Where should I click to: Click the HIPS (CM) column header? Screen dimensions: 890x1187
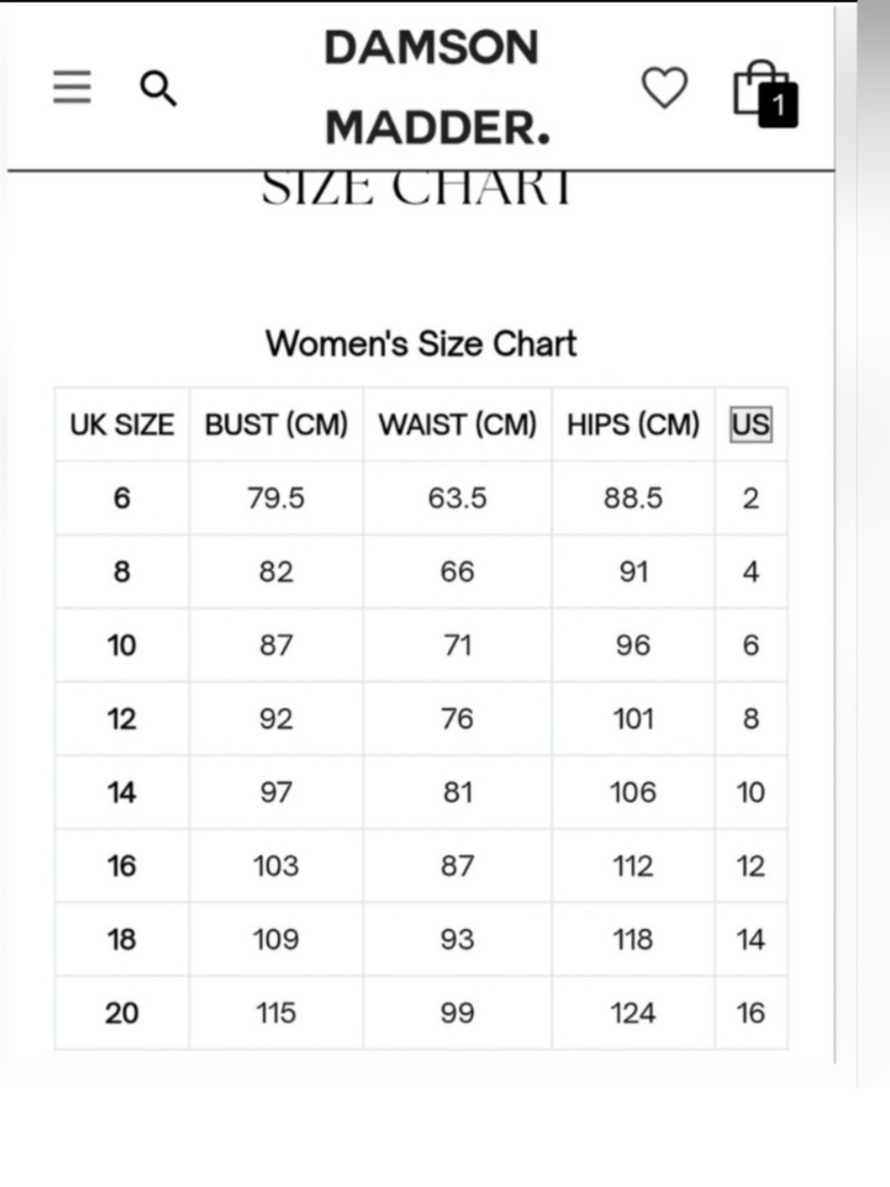coord(633,425)
